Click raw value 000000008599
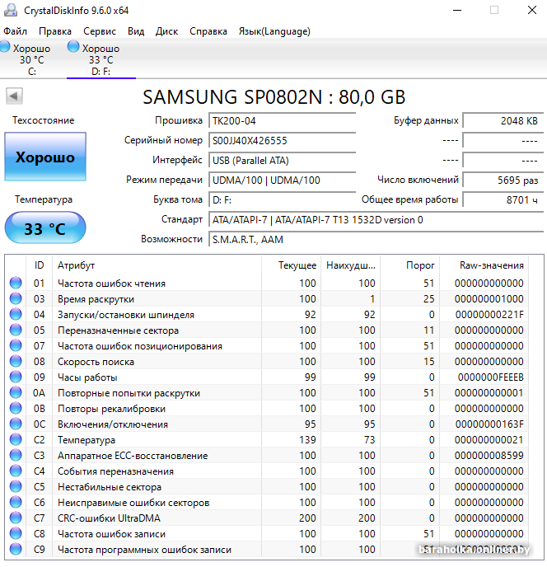 pos(489,456)
